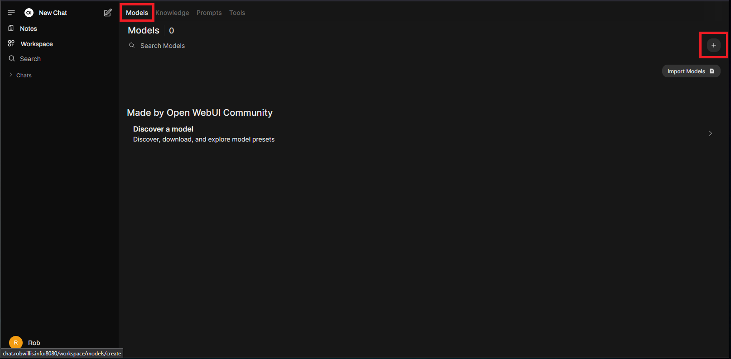Click the new chat pencil icon
The image size is (731, 359).
(x=108, y=13)
